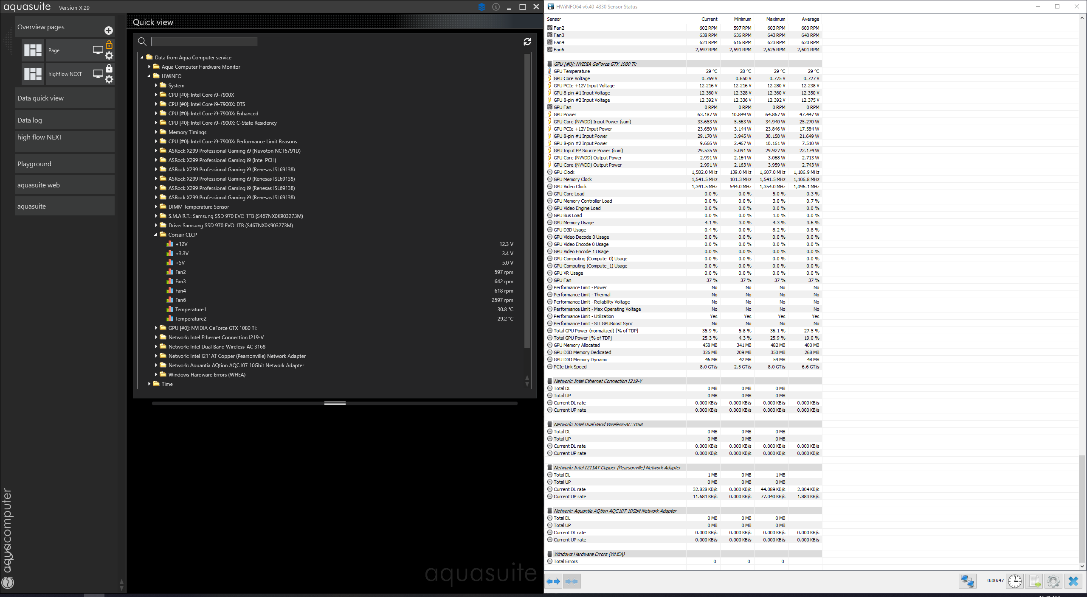
Task: Click the horizontal splitter handle below tree
Action: coord(335,403)
